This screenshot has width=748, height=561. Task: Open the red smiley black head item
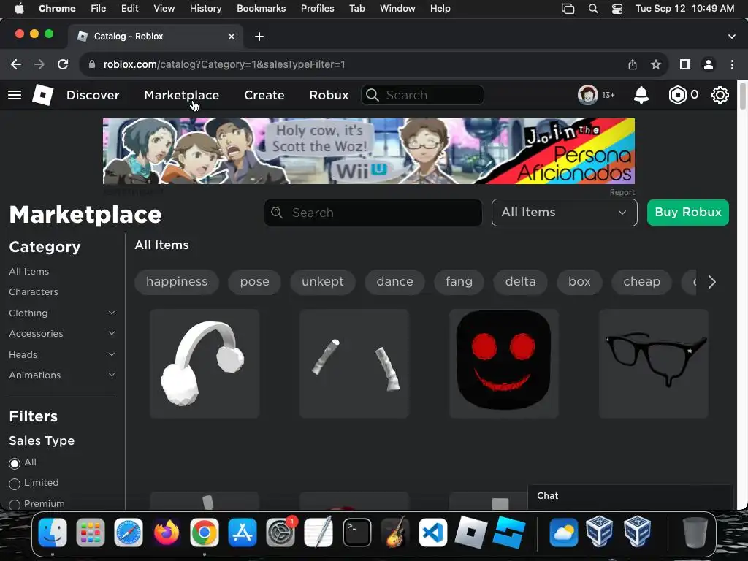coord(504,364)
